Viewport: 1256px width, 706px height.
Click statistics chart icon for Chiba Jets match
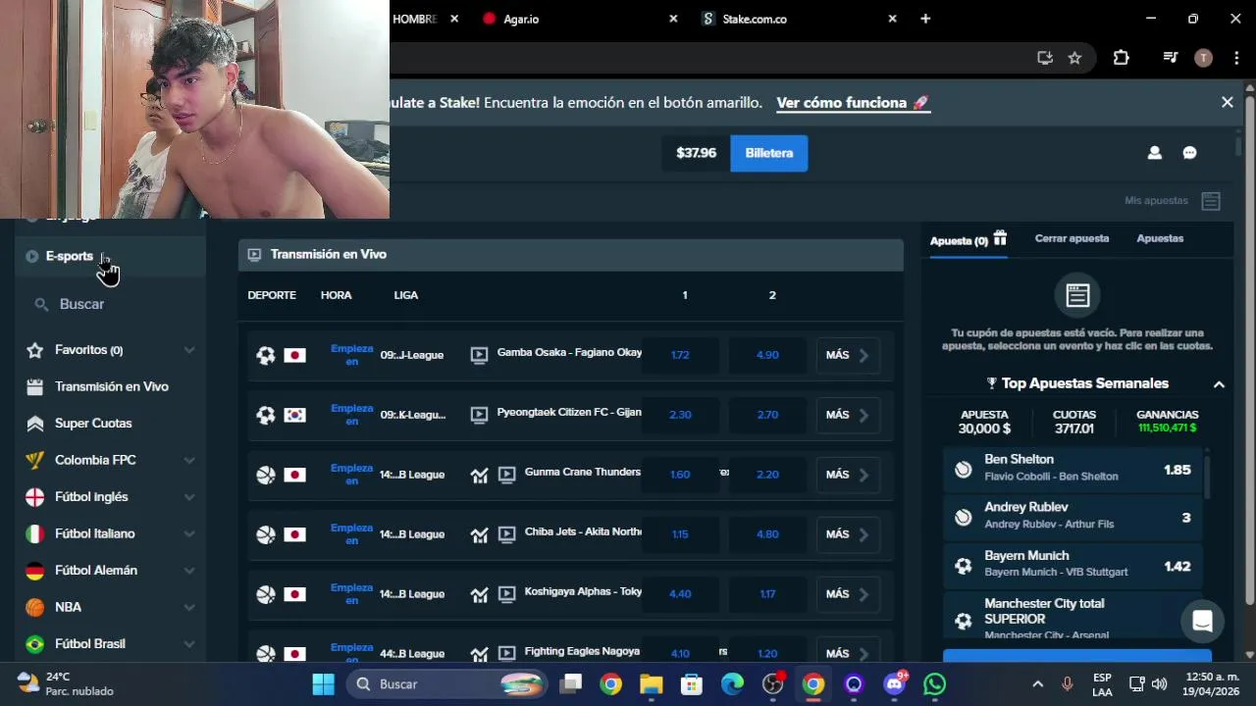click(479, 535)
